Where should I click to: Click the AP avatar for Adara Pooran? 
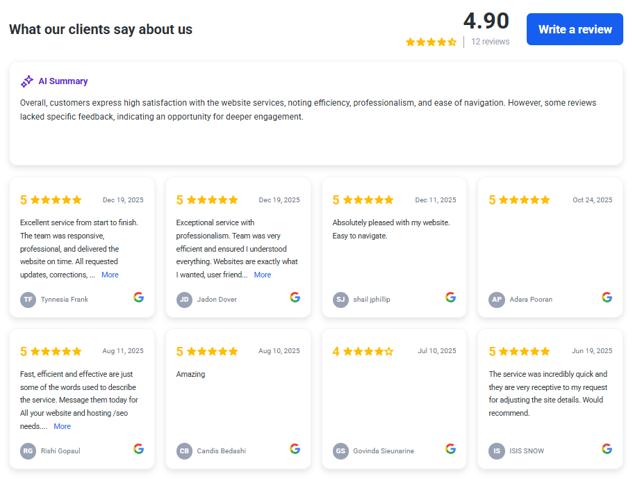[497, 300]
